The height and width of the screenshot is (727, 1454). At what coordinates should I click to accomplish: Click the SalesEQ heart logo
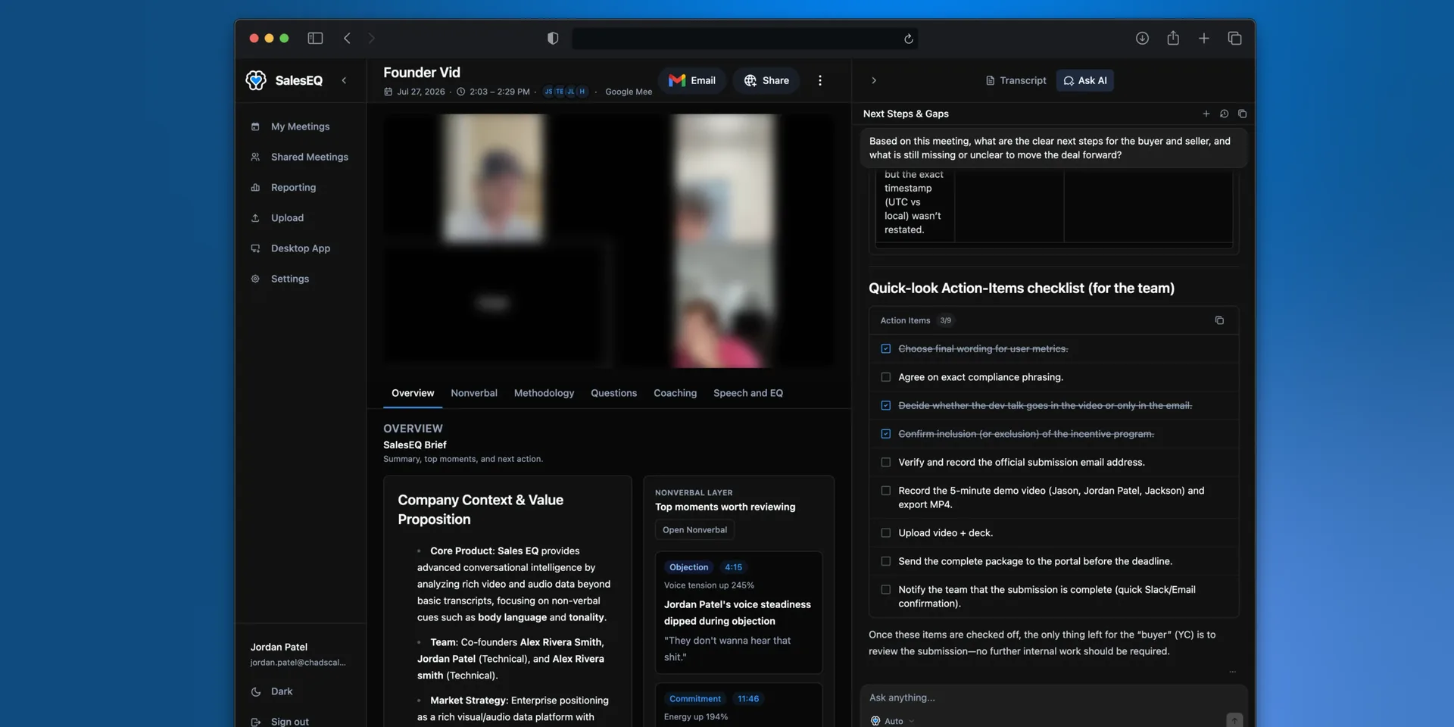[x=256, y=80]
